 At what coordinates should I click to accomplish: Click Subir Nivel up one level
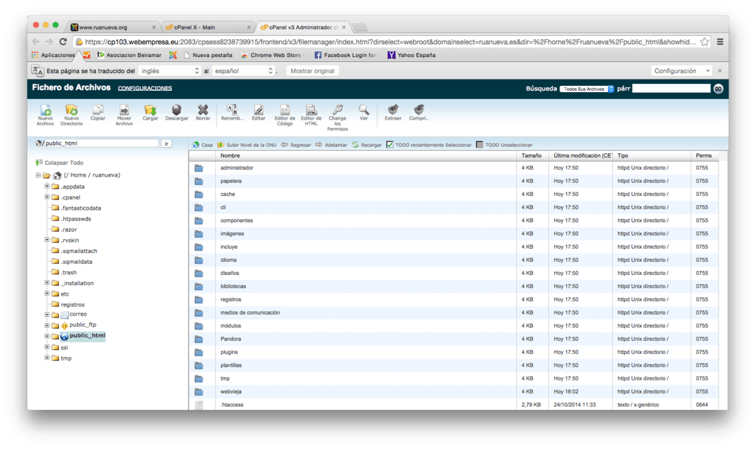click(247, 144)
